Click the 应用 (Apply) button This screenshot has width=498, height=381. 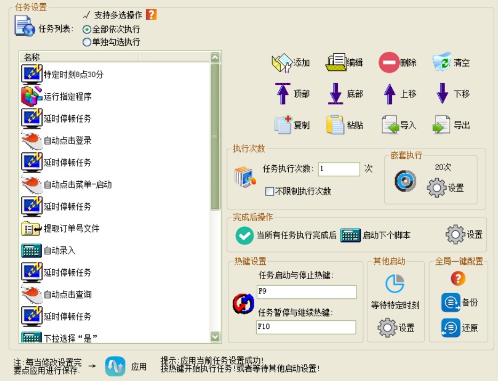(115, 367)
